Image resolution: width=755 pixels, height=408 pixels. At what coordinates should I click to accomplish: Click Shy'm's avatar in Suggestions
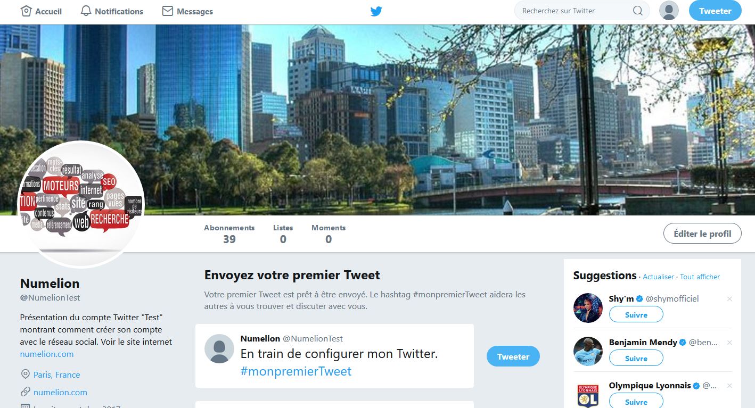(588, 308)
